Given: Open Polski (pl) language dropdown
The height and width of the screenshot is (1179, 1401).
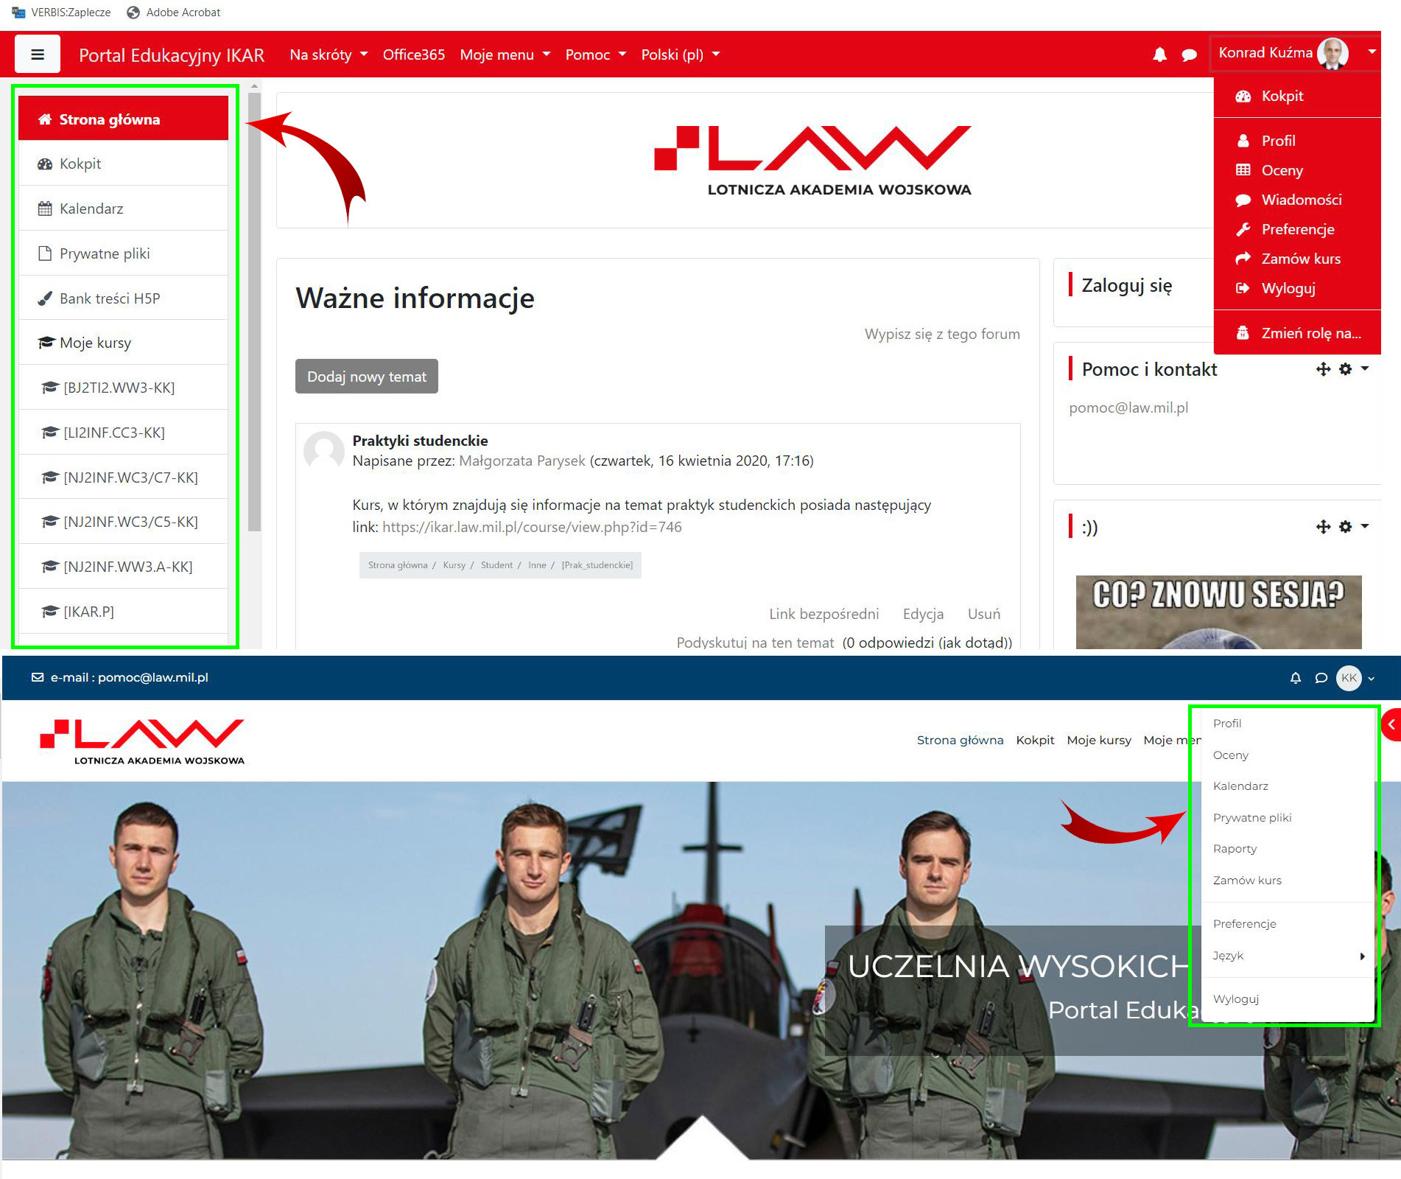Looking at the screenshot, I should click(x=681, y=55).
